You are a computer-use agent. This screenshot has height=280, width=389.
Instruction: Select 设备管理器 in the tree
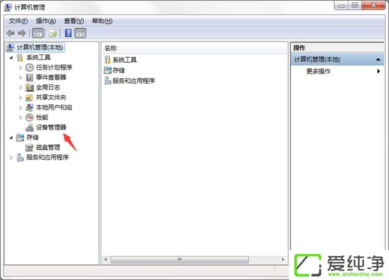(x=51, y=127)
